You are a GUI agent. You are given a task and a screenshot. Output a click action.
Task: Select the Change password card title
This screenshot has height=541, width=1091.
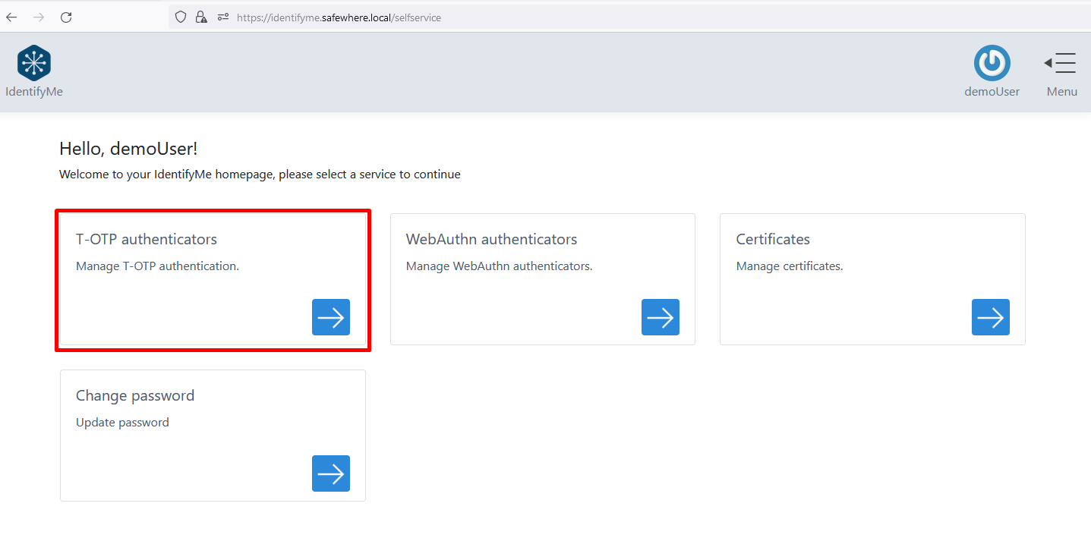135,395
